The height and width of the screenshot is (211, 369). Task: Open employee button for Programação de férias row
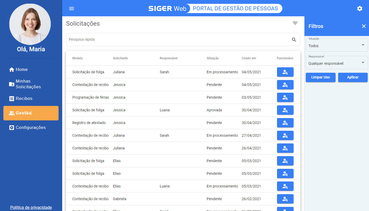click(285, 97)
